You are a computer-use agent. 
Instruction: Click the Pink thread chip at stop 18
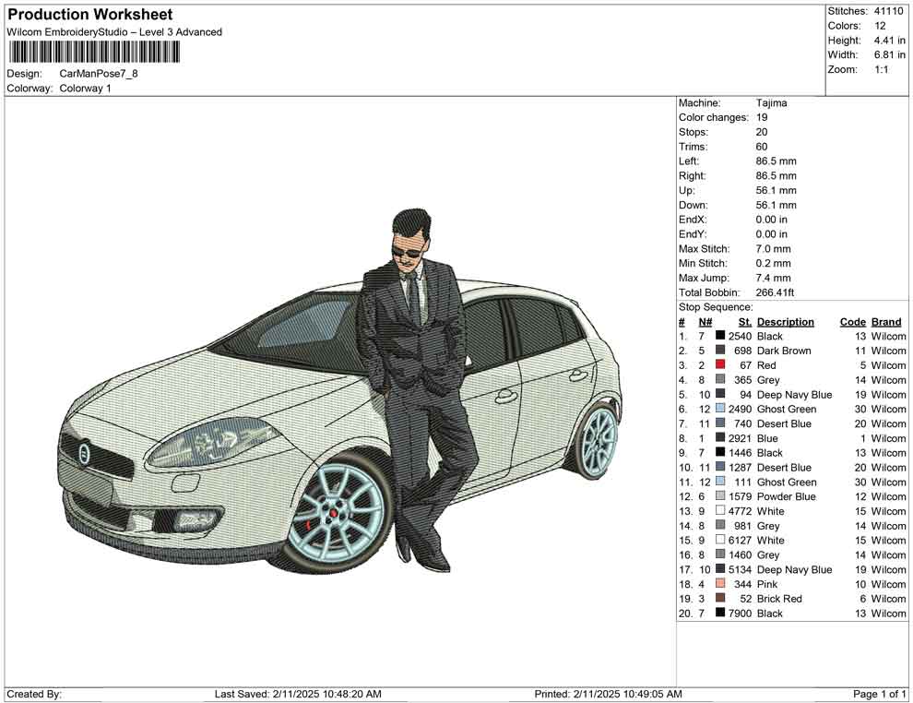point(722,584)
